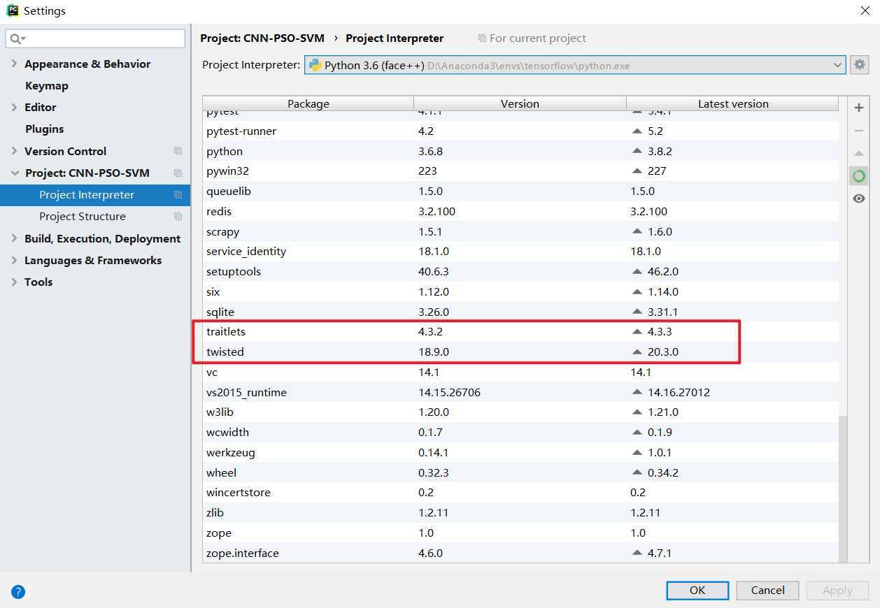This screenshot has height=608, width=880.
Task: Select the queuelib package row
Action: pos(521,191)
